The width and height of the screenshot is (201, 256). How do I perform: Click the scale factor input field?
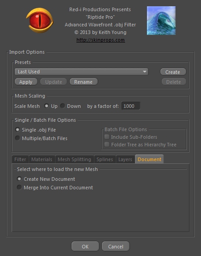pyautogui.click(x=130, y=106)
